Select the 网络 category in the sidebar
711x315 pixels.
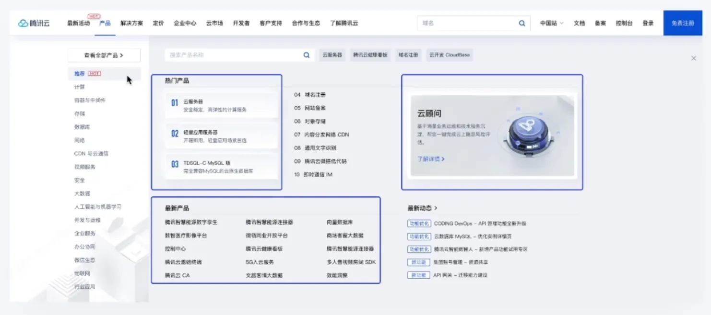click(x=80, y=140)
